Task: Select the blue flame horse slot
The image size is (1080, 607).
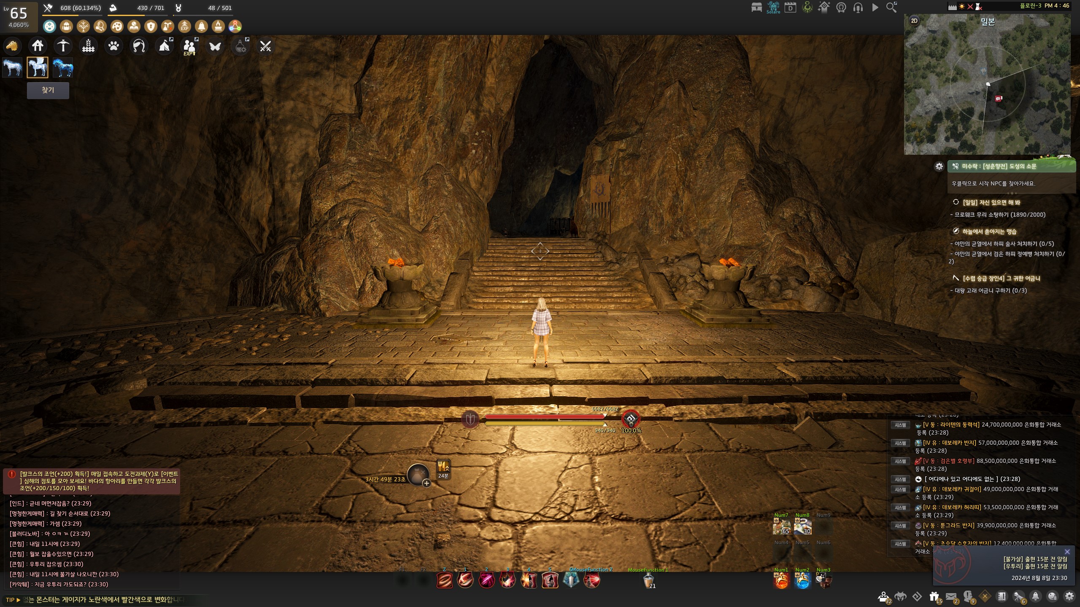Action: click(63, 67)
